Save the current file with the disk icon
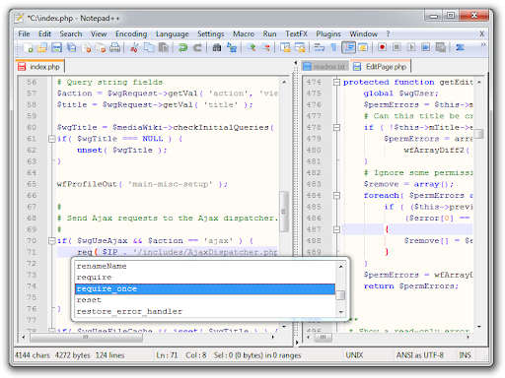This screenshot has height=378, width=505. [56, 48]
